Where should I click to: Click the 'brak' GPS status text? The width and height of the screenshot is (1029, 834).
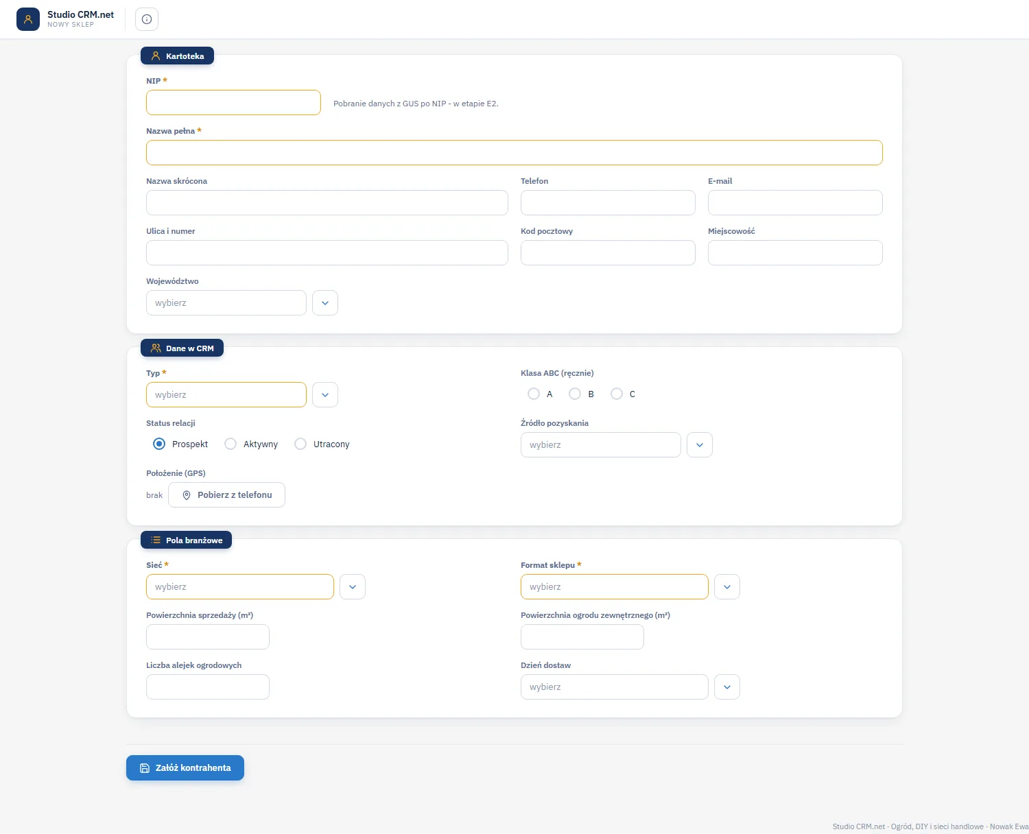(x=154, y=495)
